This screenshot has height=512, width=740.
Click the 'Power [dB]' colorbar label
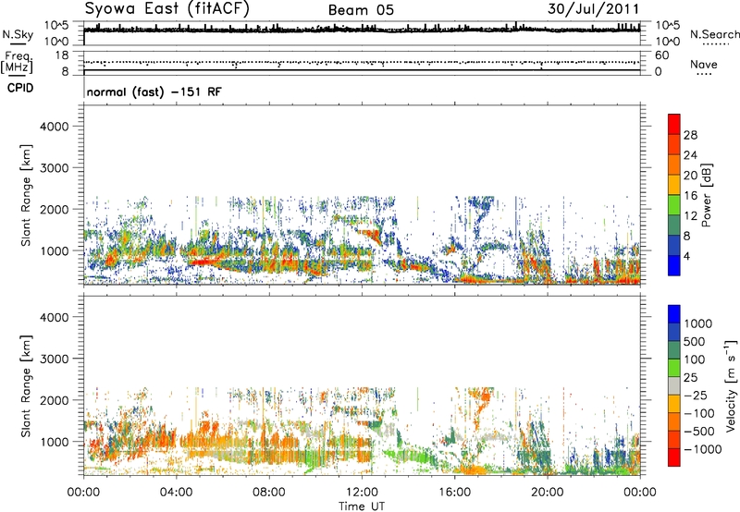[x=707, y=195]
